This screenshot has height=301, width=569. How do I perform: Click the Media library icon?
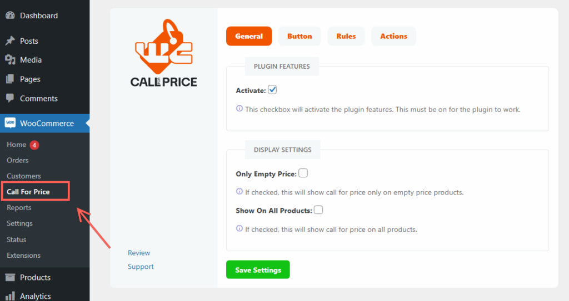[10, 60]
